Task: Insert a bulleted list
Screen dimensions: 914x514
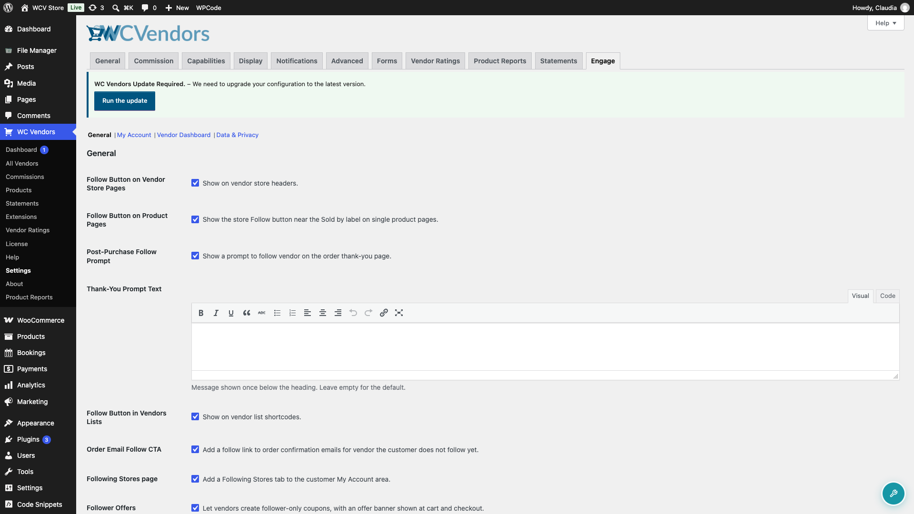Action: click(277, 313)
